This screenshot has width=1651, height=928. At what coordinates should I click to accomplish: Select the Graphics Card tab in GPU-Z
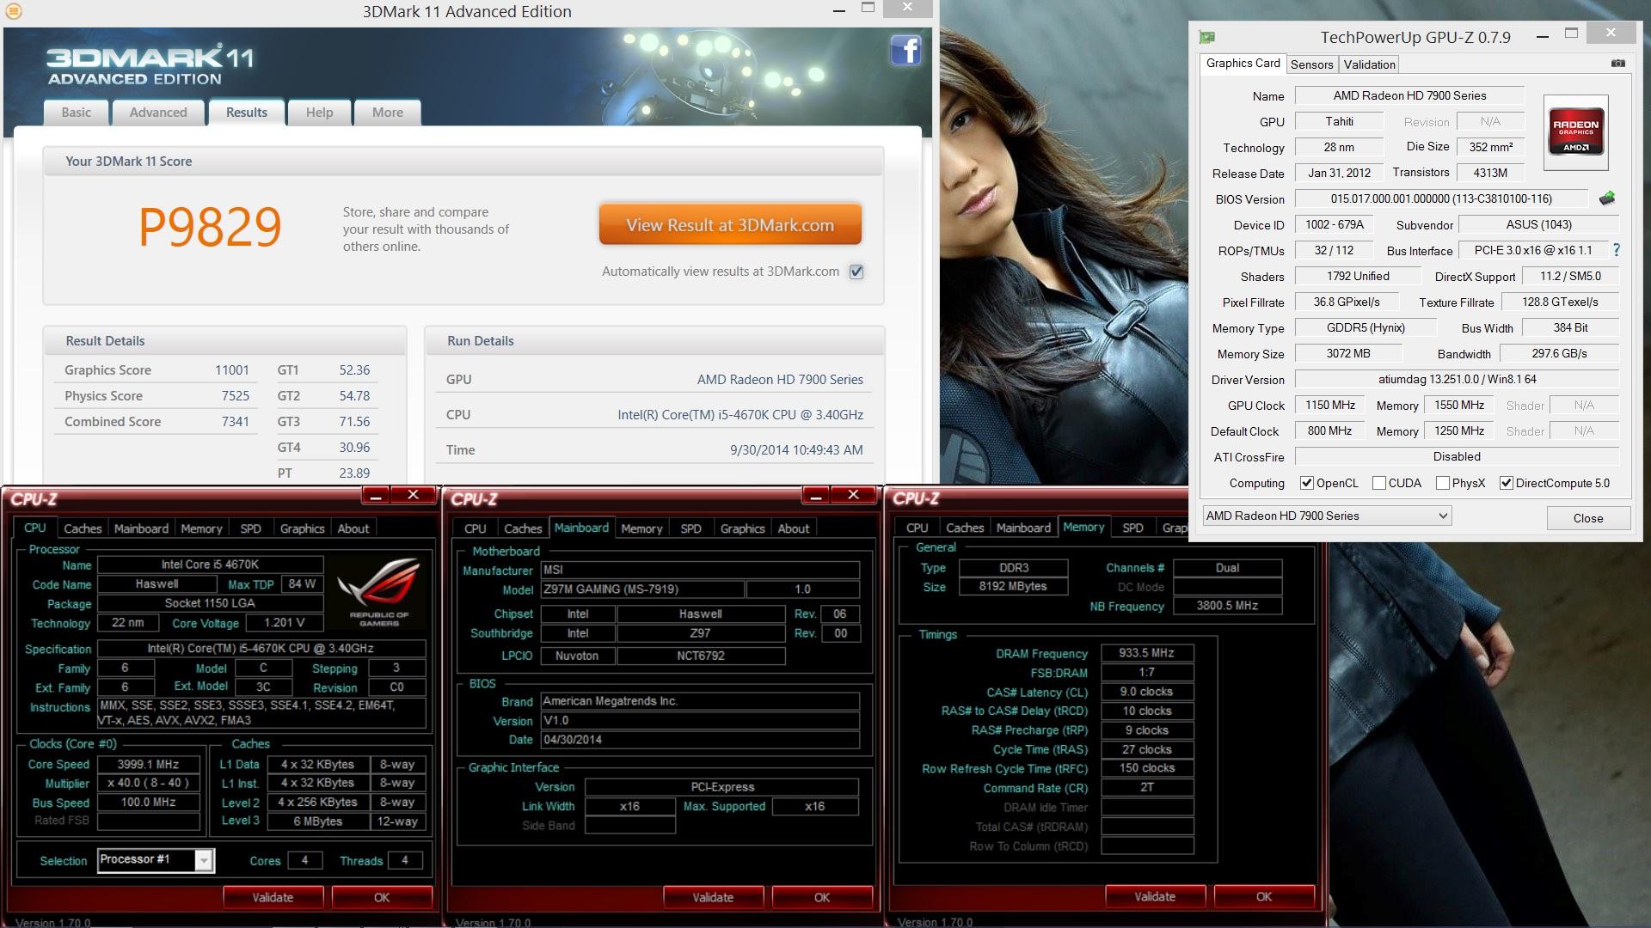[1243, 64]
